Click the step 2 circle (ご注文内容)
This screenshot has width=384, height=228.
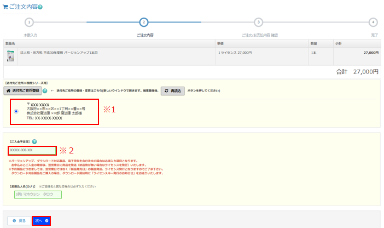click(x=144, y=22)
